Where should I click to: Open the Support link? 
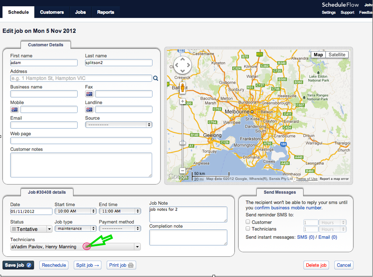pyautogui.click(x=347, y=12)
